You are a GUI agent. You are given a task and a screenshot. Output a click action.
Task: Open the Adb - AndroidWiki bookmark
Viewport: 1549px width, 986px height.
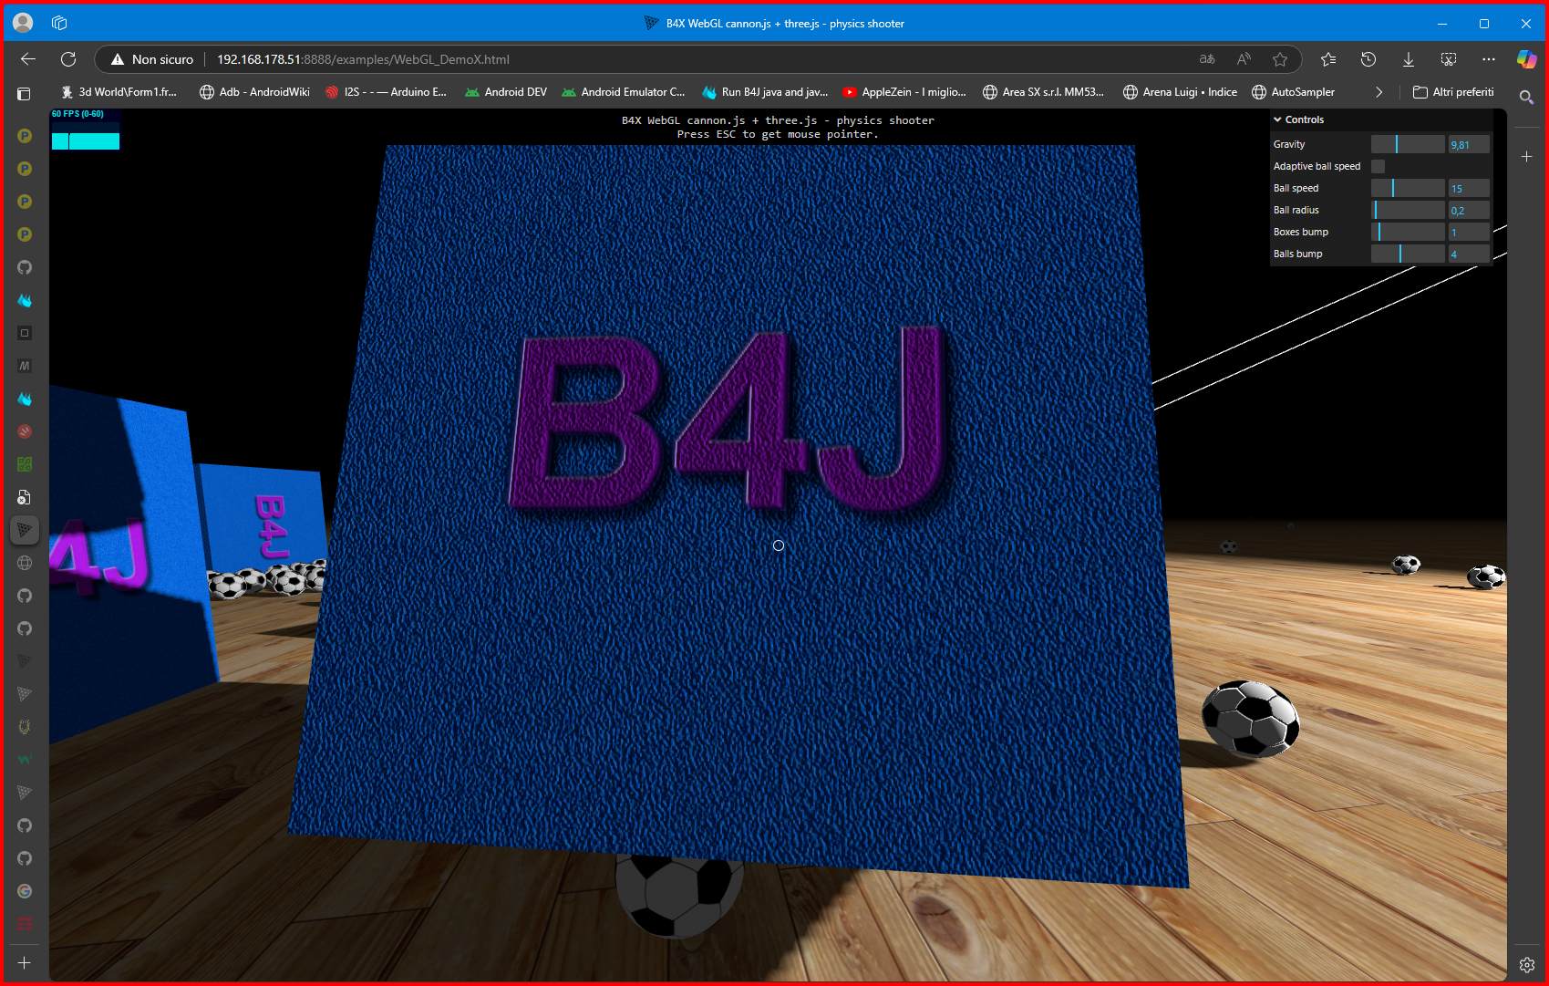pyautogui.click(x=254, y=92)
